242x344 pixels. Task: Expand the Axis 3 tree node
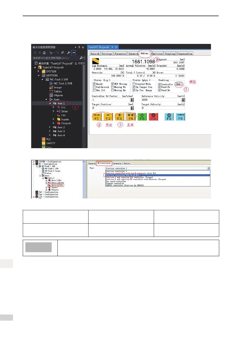pos(50,131)
